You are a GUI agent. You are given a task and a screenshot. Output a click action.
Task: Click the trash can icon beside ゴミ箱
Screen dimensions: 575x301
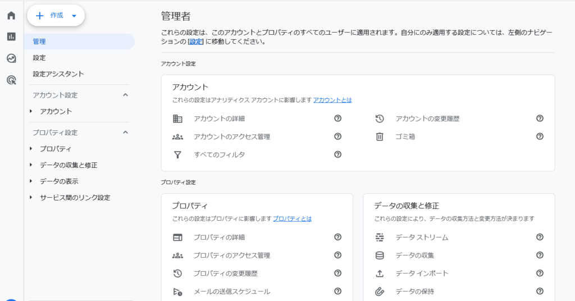(380, 136)
